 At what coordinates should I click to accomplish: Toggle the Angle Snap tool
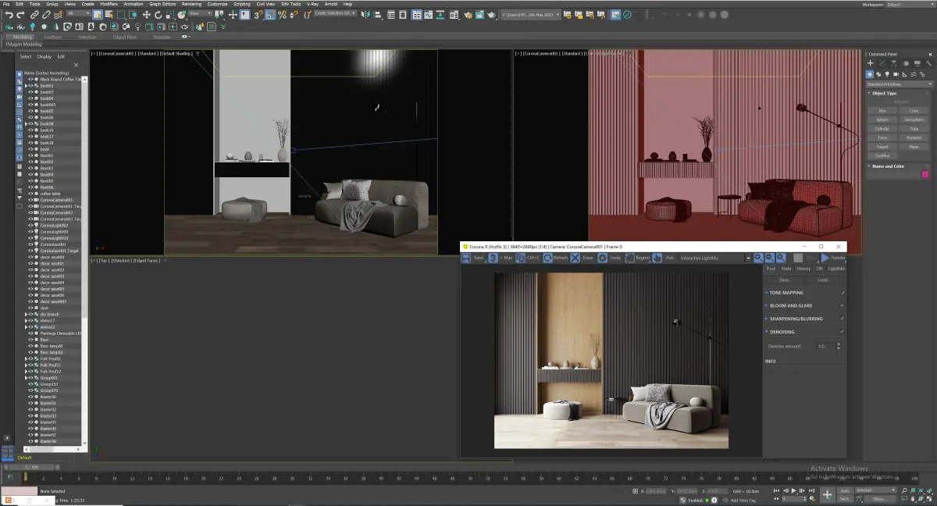pos(270,14)
